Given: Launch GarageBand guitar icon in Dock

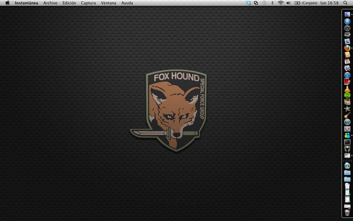Looking at the screenshot, I should [347, 115].
